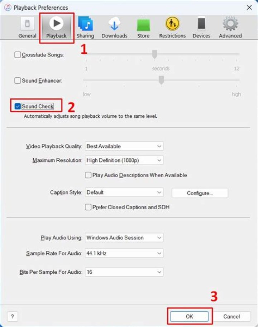Open the Downloads preferences icon
Image resolution: width=258 pixels, height=327 pixels.
114,24
